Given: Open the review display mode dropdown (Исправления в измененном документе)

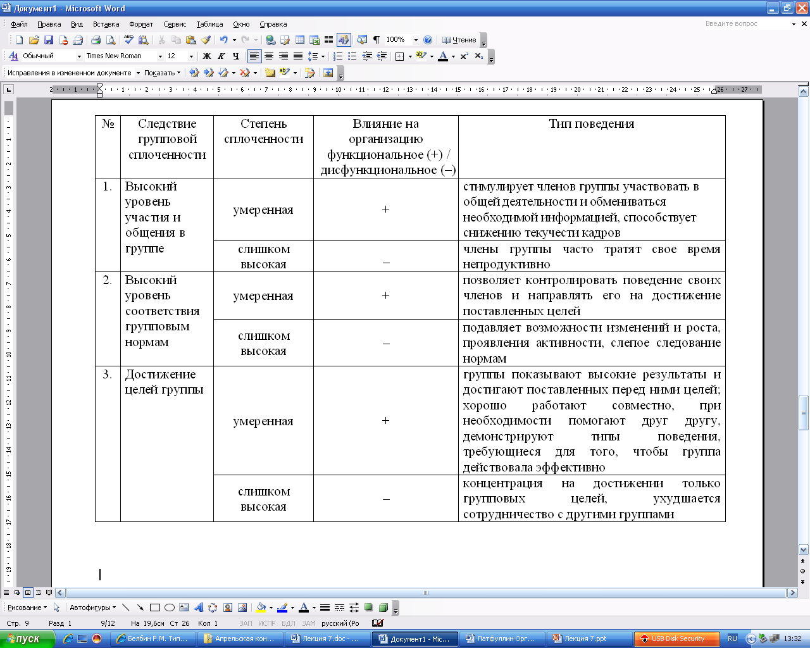Looking at the screenshot, I should [138, 73].
